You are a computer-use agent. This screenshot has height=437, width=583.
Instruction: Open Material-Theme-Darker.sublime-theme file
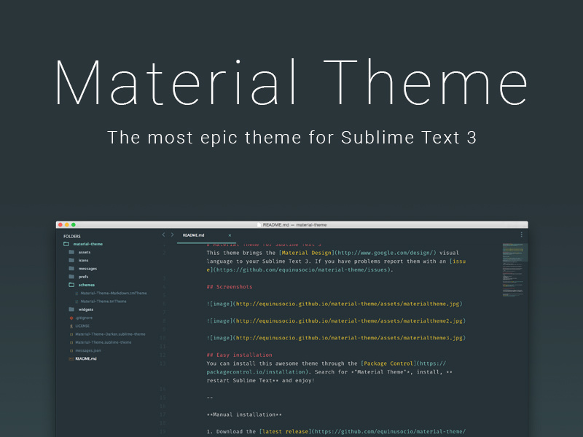[x=108, y=334]
